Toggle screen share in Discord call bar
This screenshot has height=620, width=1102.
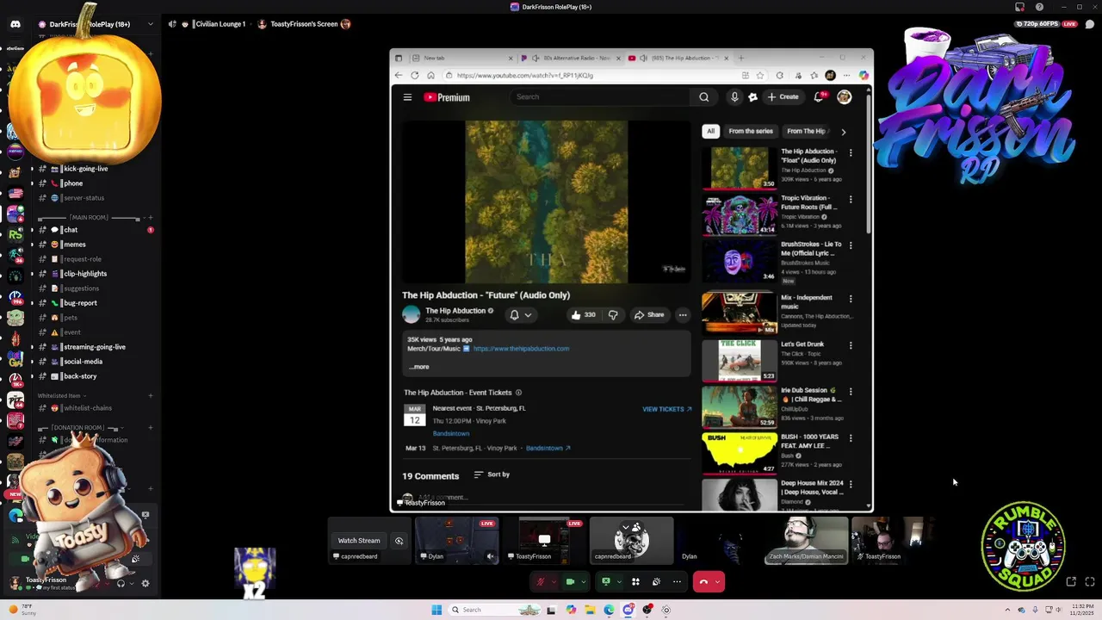coord(606,582)
